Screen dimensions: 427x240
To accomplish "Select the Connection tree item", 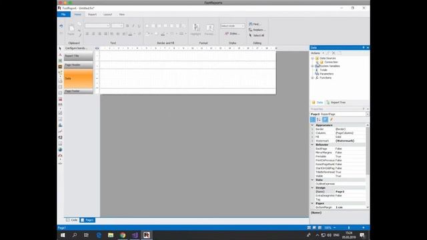I will tap(331, 62).
